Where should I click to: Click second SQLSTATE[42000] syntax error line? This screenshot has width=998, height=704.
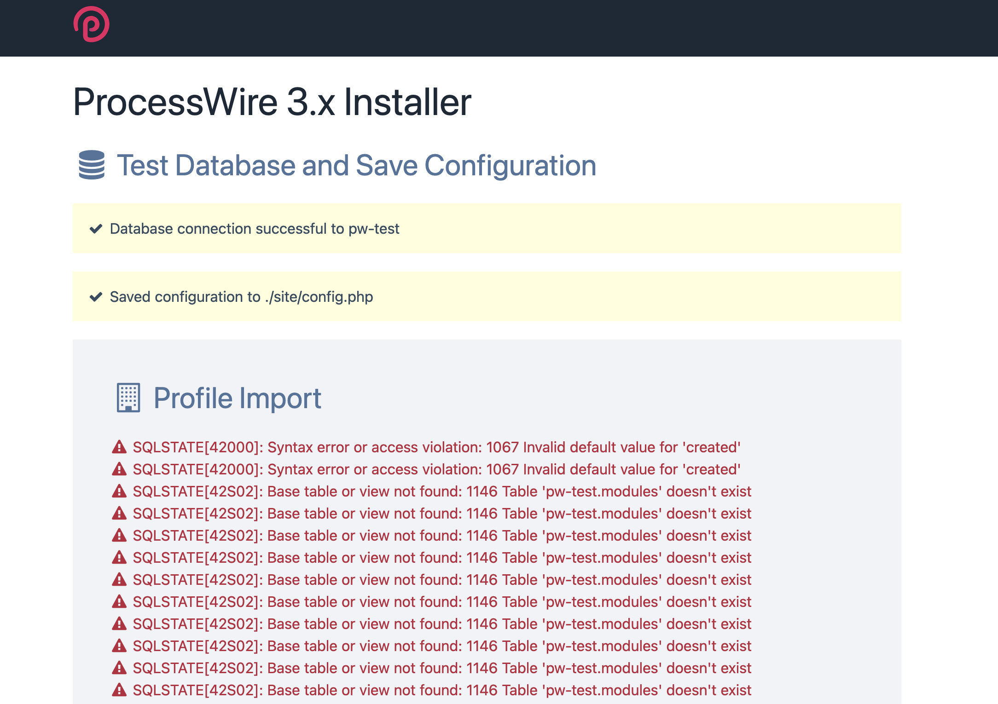pyautogui.click(x=436, y=469)
